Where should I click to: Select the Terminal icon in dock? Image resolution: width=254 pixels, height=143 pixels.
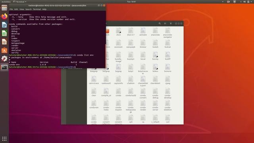(x=4, y=67)
